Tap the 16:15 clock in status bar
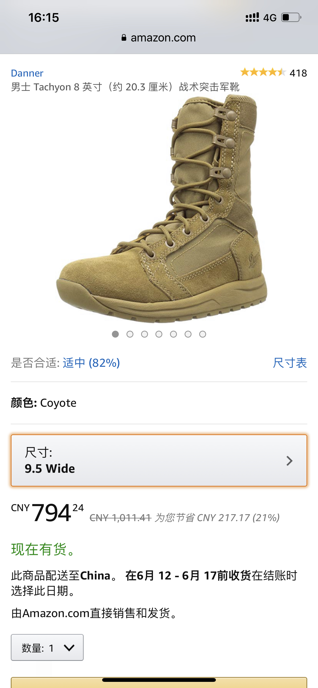Viewport: 318px width, 688px height. point(44,18)
